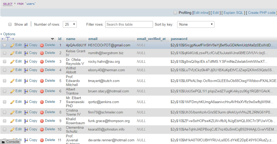This screenshot has width=277, height=144.
Task: Open the Number of rows dropdown
Action: 70,24
